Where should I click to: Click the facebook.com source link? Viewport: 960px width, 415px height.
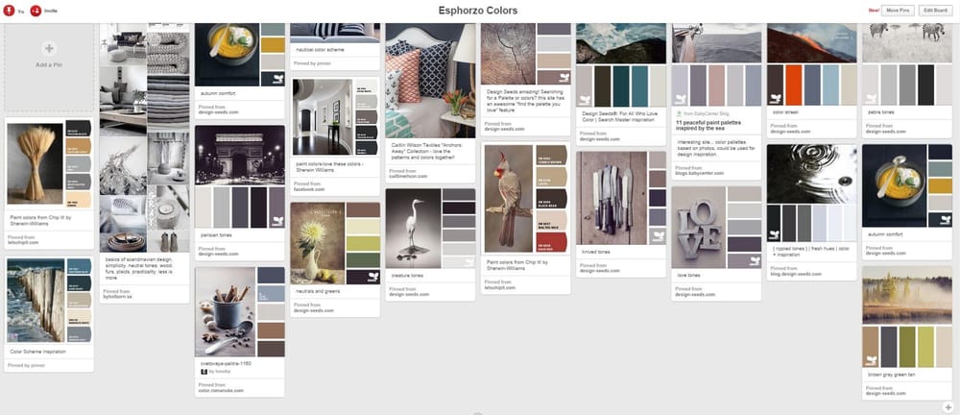[x=309, y=189]
